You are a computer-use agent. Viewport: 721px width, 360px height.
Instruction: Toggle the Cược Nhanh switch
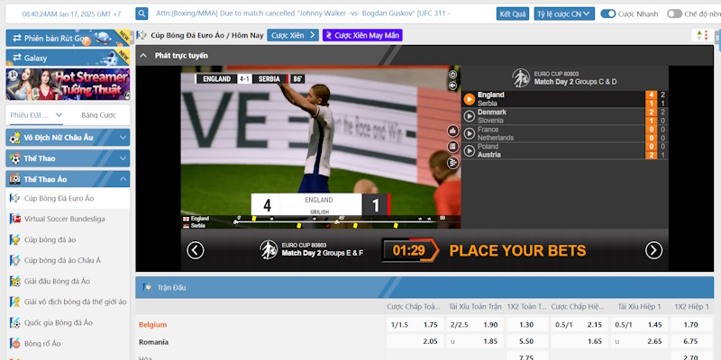click(607, 13)
